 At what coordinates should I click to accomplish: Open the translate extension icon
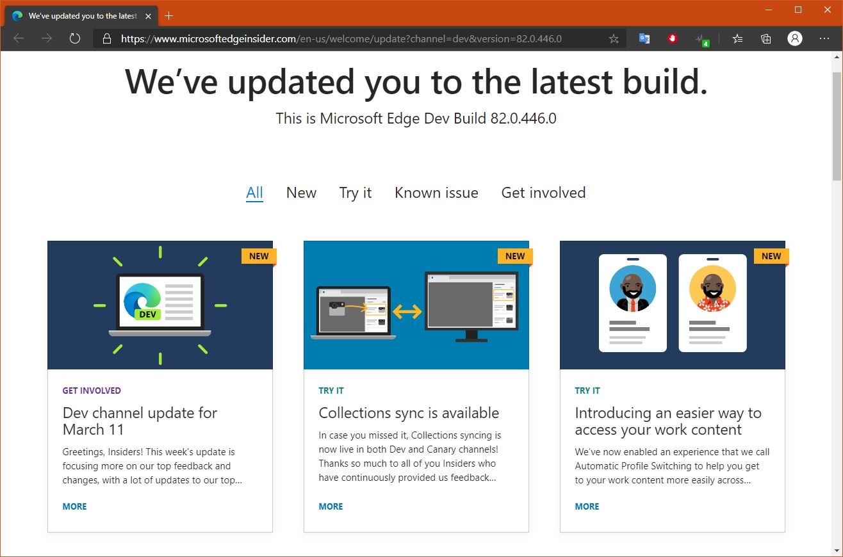644,38
